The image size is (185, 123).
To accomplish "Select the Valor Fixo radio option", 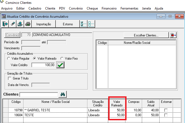I will coord(62,59).
